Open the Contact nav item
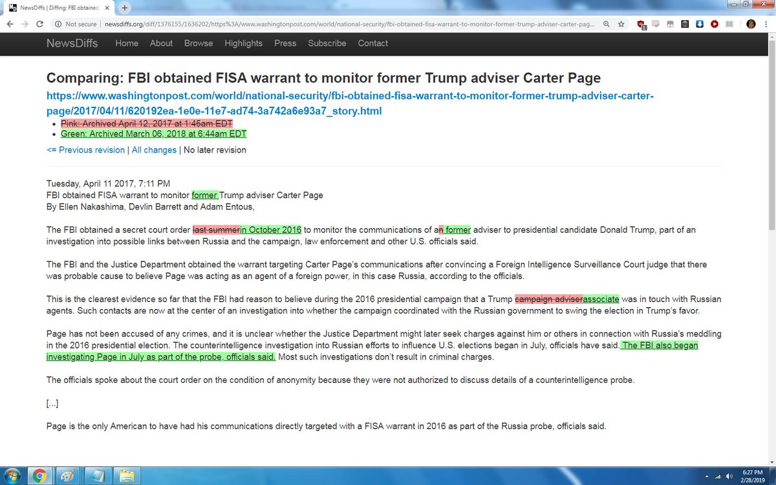This screenshot has height=485, width=776. coord(373,43)
